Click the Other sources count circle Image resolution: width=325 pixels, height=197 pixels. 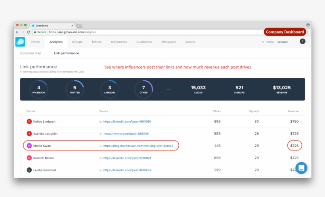point(143,89)
